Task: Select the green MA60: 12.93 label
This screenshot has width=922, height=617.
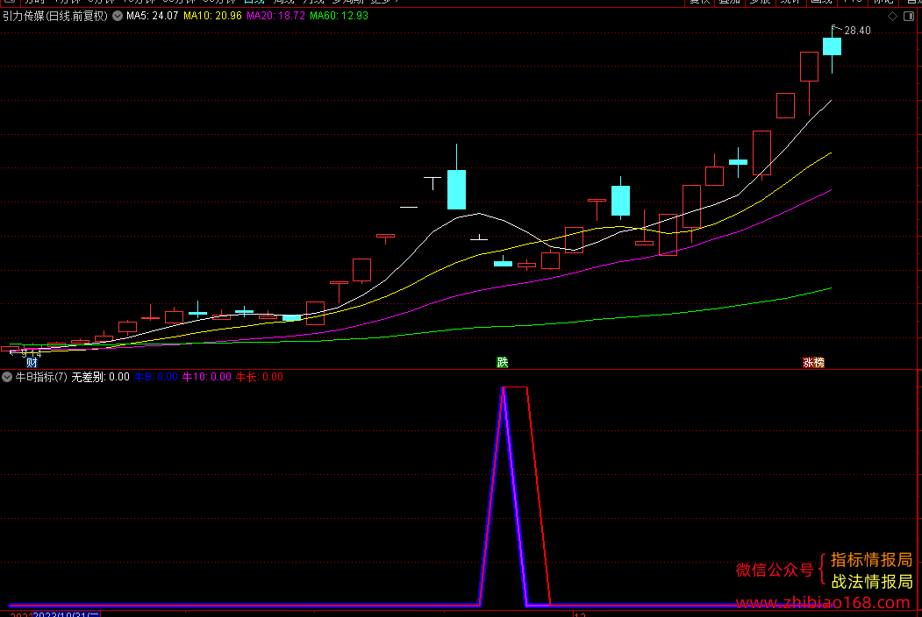Action: click(x=339, y=16)
